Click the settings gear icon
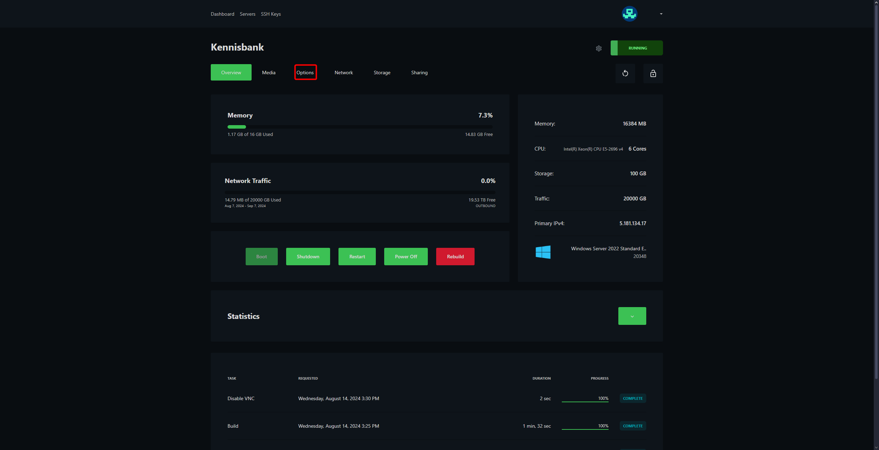This screenshot has height=450, width=879. [598, 48]
